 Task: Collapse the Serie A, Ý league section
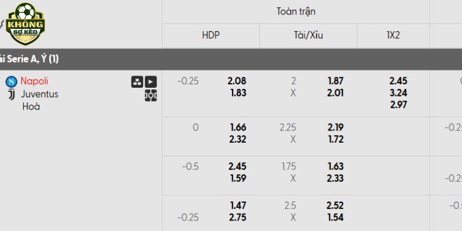click(x=35, y=59)
